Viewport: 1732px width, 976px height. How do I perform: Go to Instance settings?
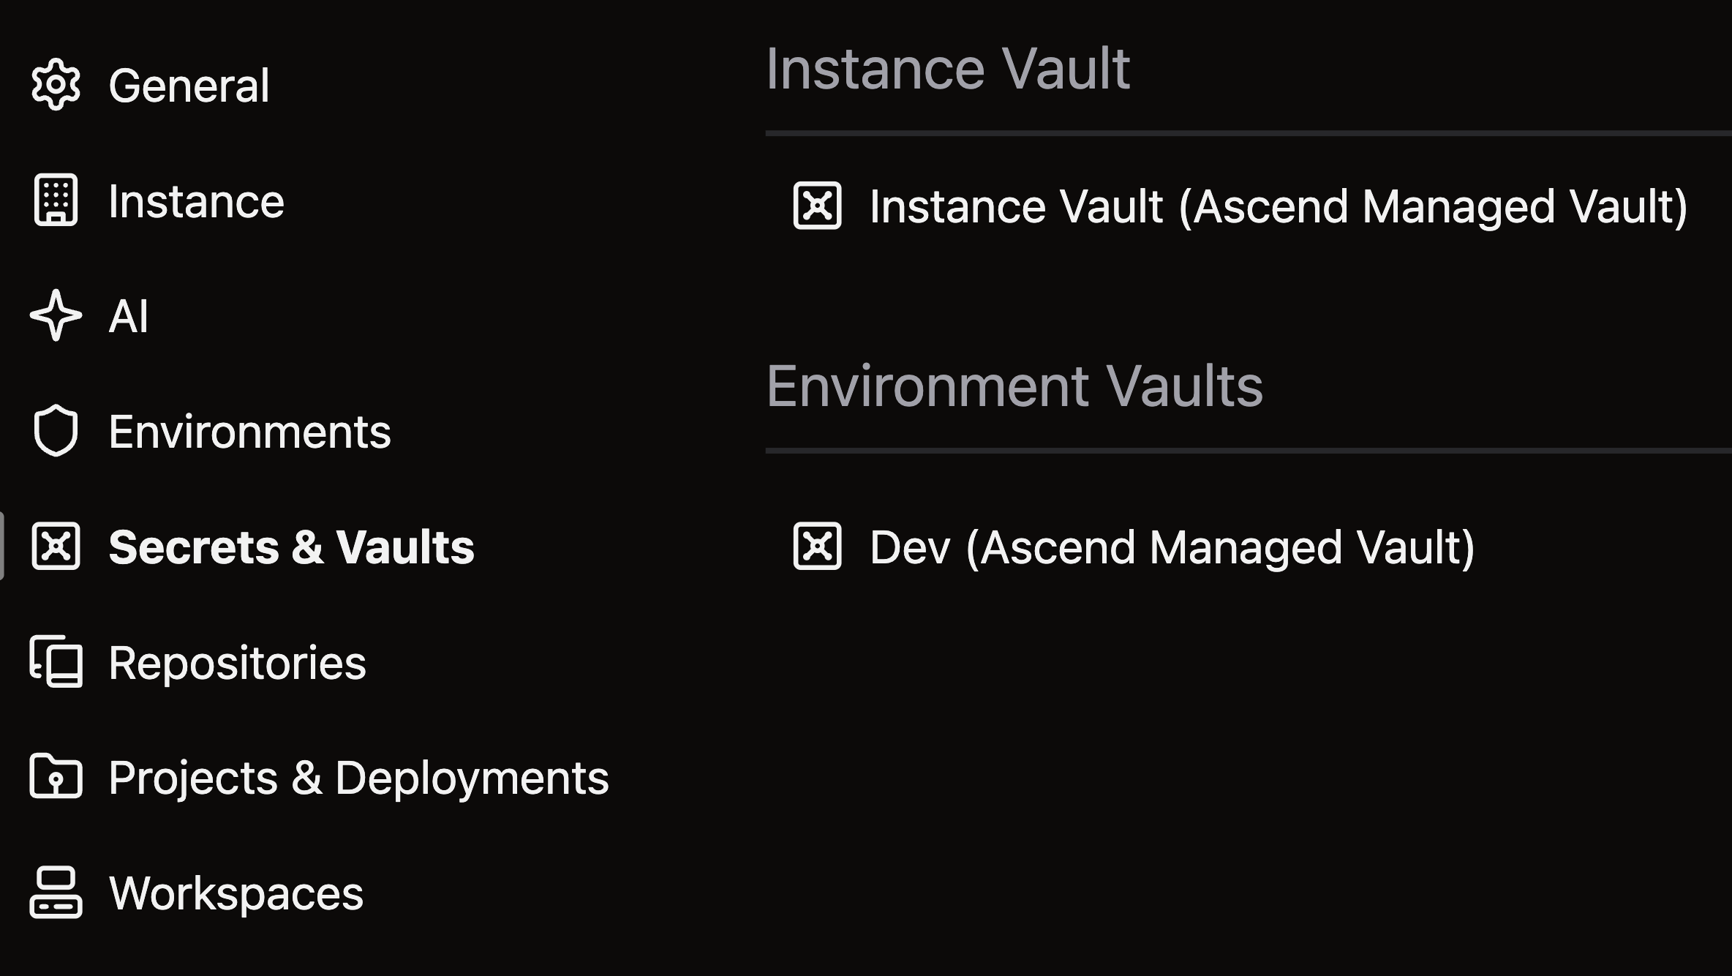pyautogui.click(x=196, y=201)
